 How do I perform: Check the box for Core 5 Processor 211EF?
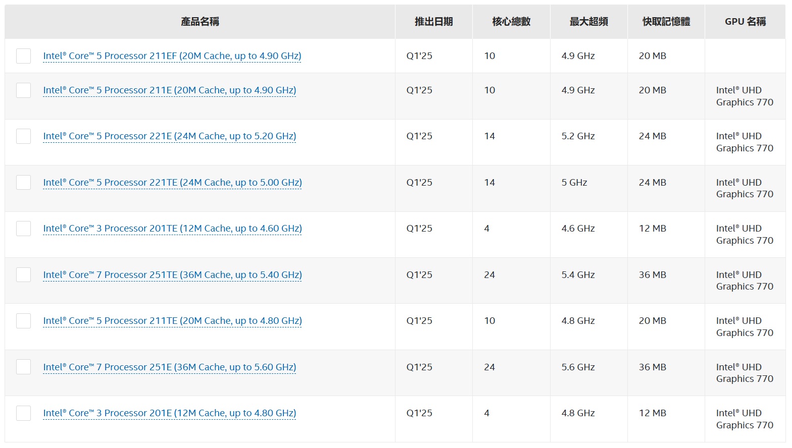24,56
